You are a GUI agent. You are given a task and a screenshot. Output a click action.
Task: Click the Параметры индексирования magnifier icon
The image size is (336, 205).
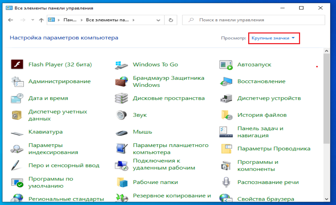(x=17, y=149)
